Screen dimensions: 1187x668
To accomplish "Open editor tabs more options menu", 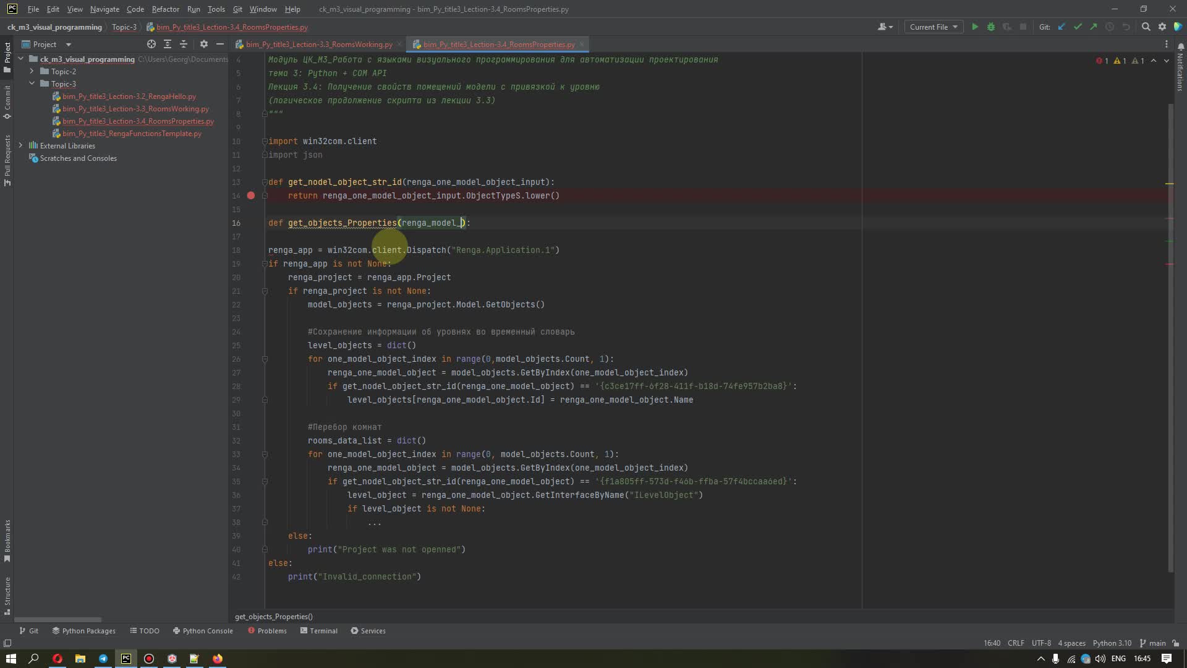I will pos(1167,44).
